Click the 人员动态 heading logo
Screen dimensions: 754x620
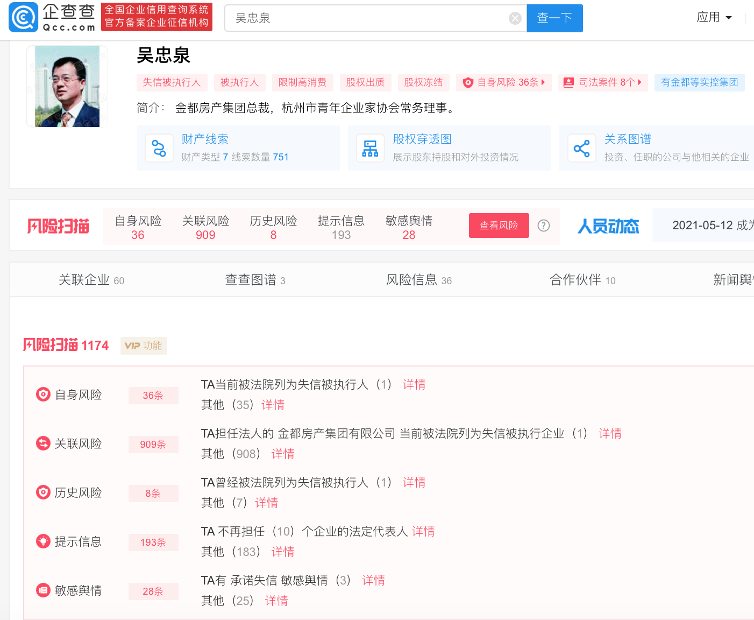tap(608, 226)
